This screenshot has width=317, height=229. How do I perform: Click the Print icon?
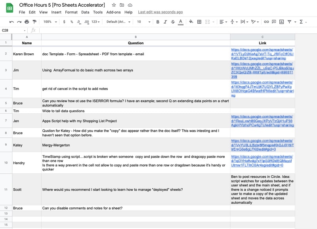27,22
